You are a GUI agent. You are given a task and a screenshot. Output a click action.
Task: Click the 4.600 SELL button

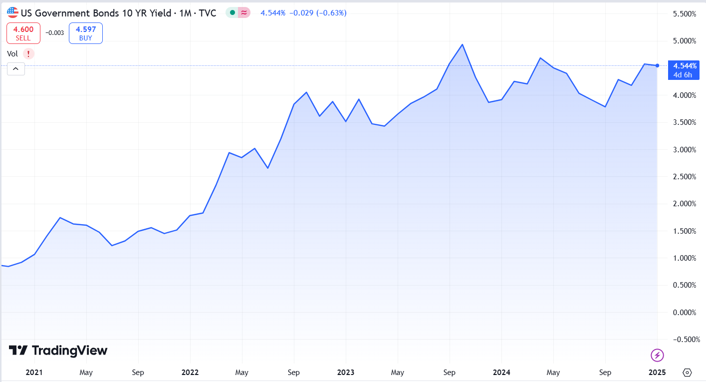click(x=23, y=33)
